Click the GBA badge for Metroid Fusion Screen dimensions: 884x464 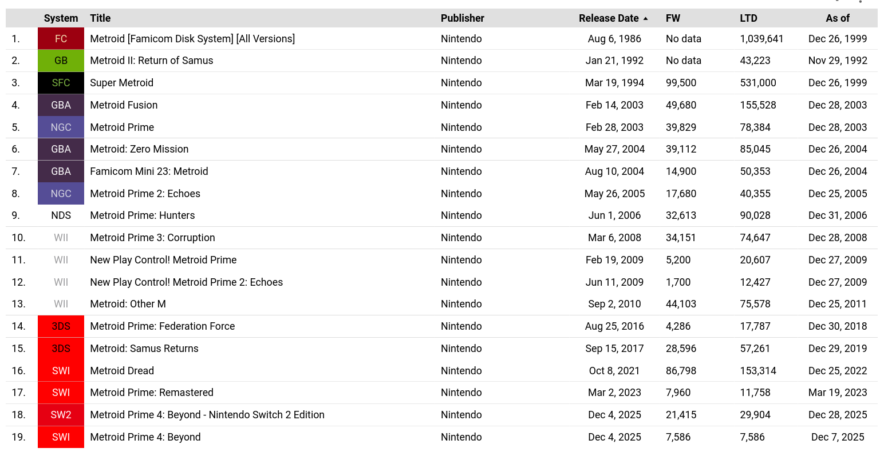pyautogui.click(x=61, y=105)
